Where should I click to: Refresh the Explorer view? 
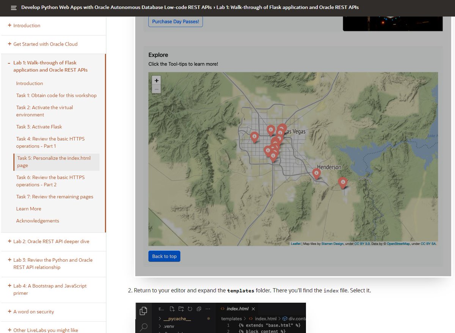(190, 309)
